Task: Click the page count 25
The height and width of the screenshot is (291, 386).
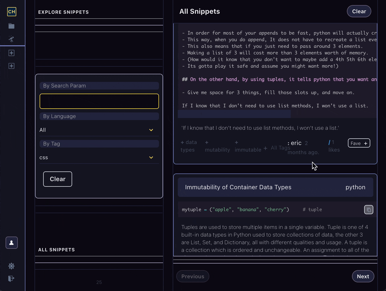Action: click(99, 282)
